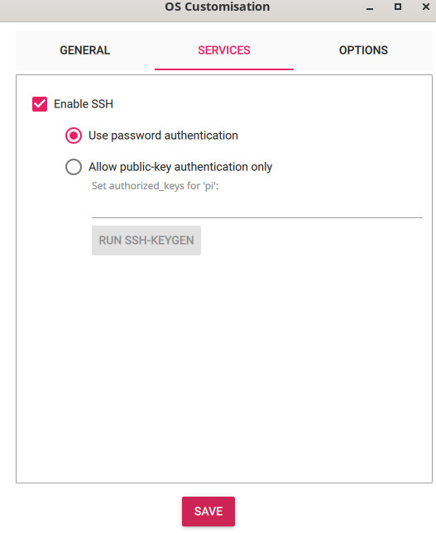Maximize the OS Customisation window
This screenshot has height=533, width=436.
click(398, 7)
